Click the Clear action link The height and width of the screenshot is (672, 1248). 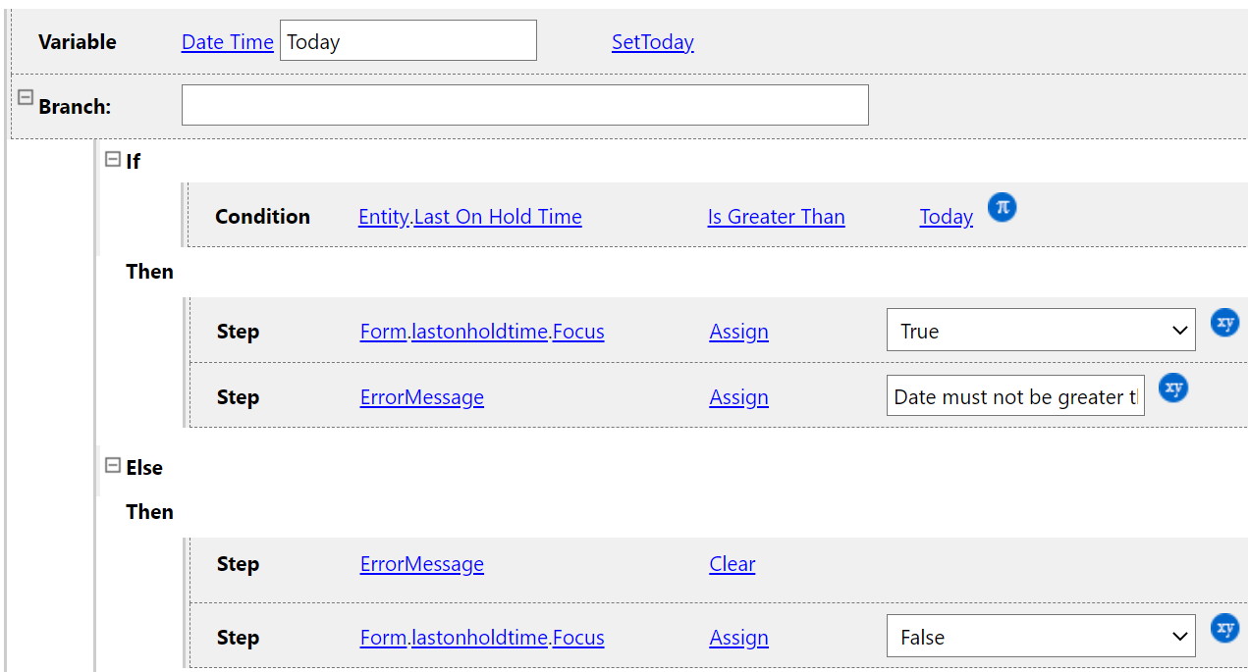(x=733, y=564)
